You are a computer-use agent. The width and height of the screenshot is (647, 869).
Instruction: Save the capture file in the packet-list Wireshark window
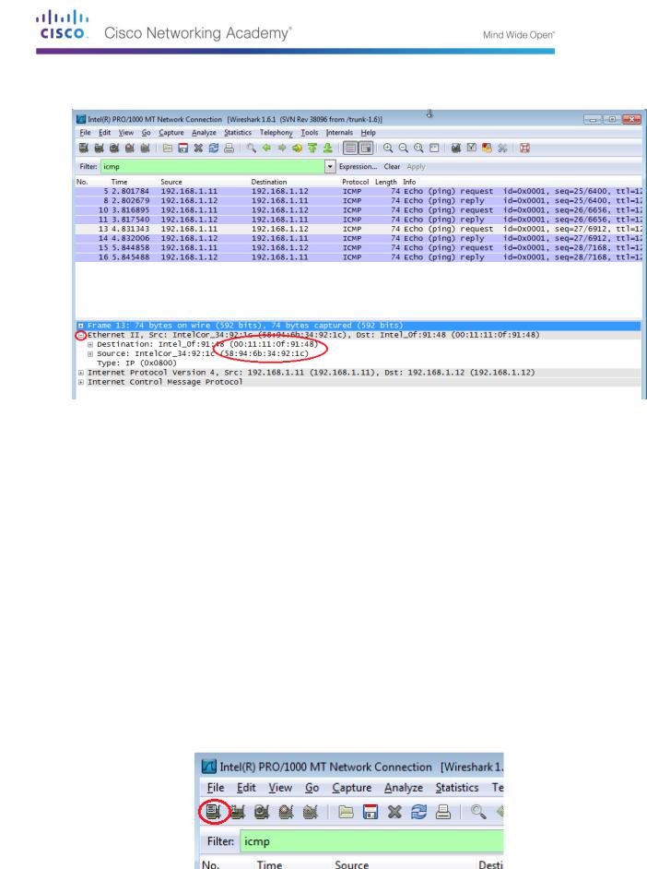click(x=183, y=148)
